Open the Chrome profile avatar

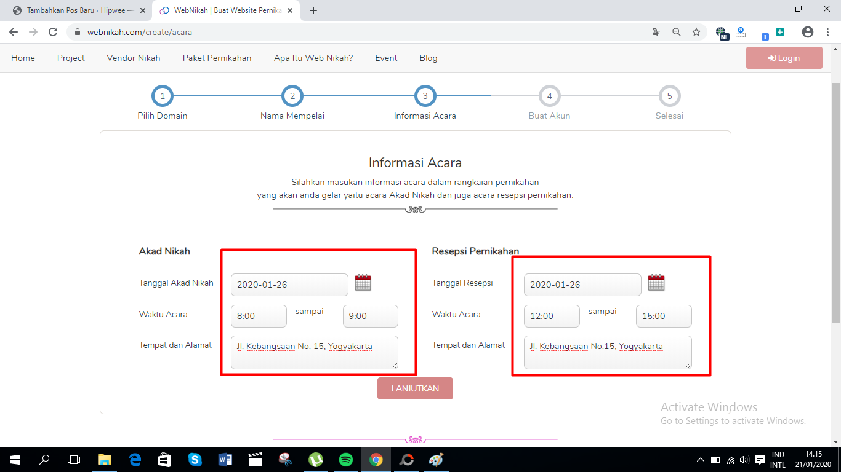click(x=807, y=32)
